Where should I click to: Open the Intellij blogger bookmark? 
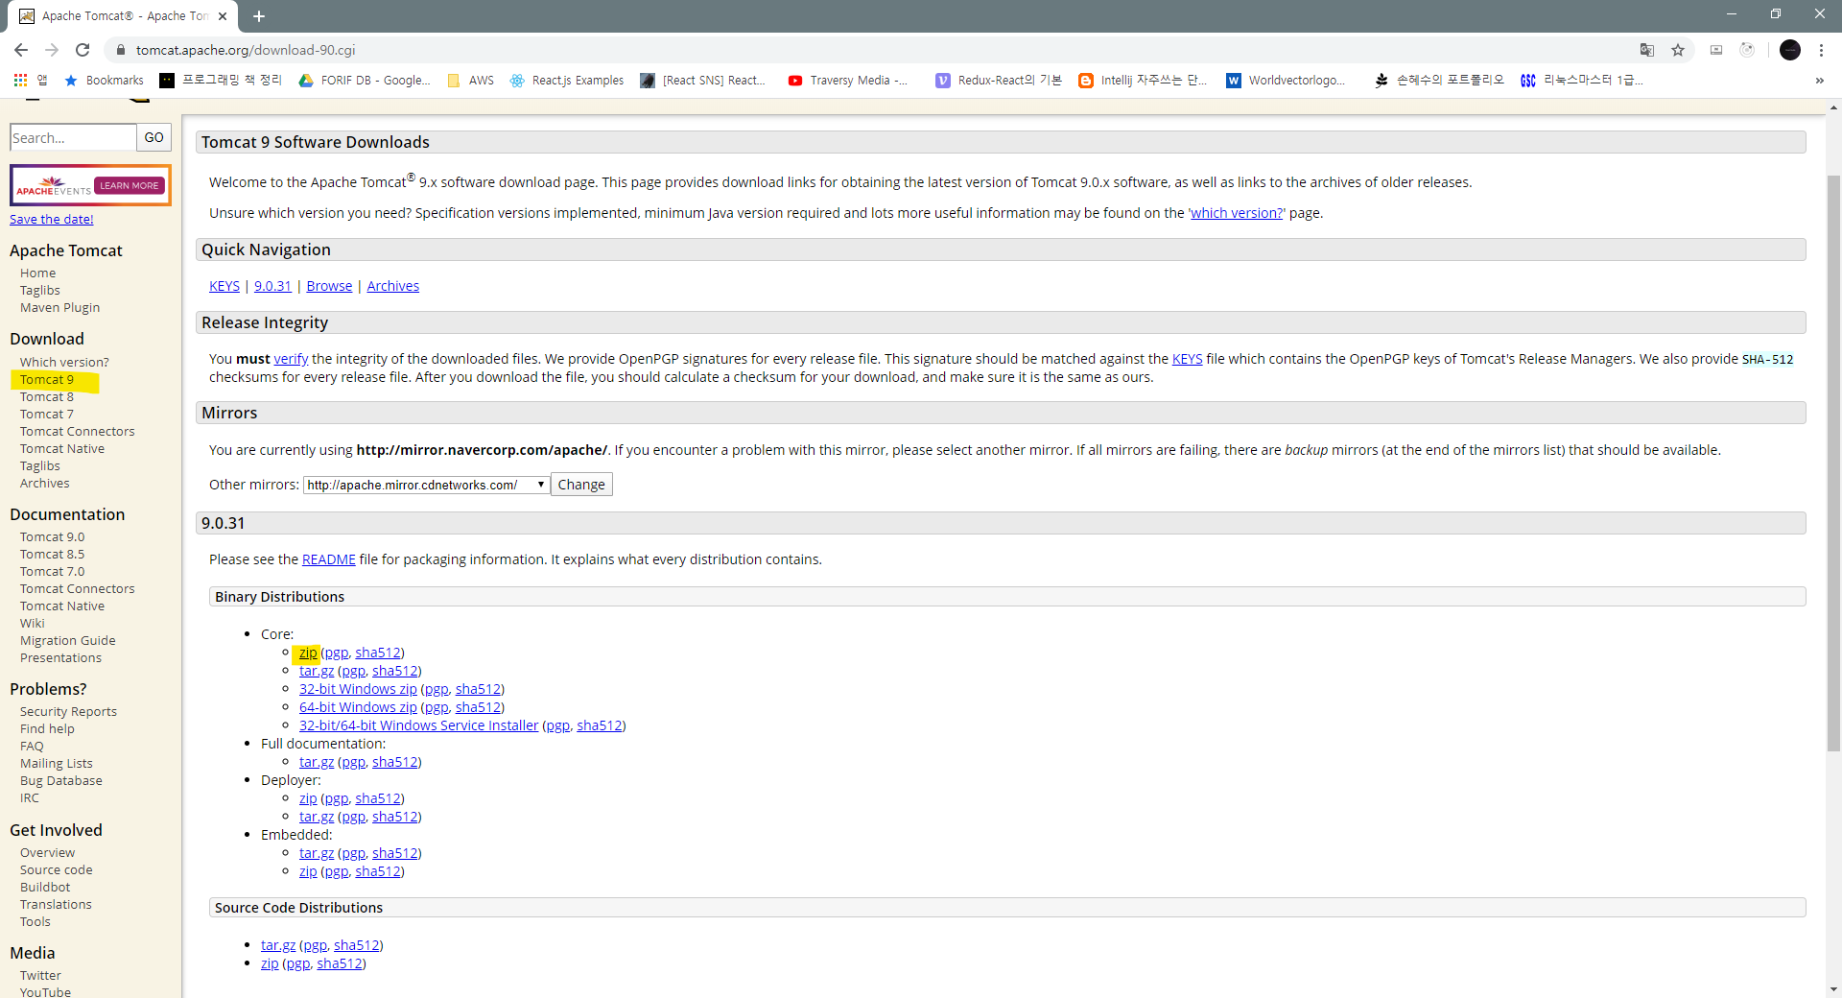[1143, 81]
